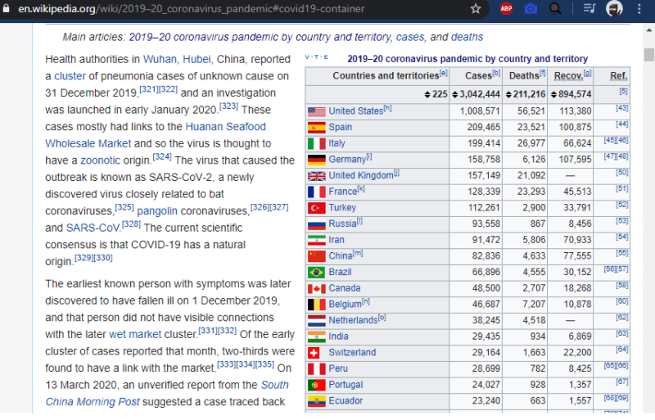Click the United States flag icon
This screenshot has width=655, height=420.
[x=316, y=111]
